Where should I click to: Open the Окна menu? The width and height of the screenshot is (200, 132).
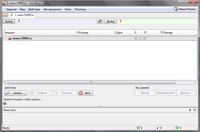[68, 9]
